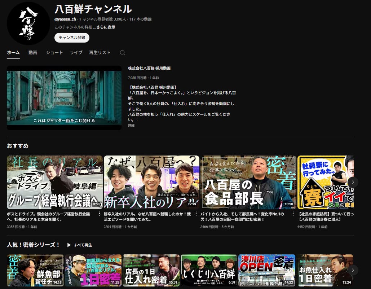Open 新卒入社のリアル video title link
This screenshot has height=289, width=371.
click(147, 216)
